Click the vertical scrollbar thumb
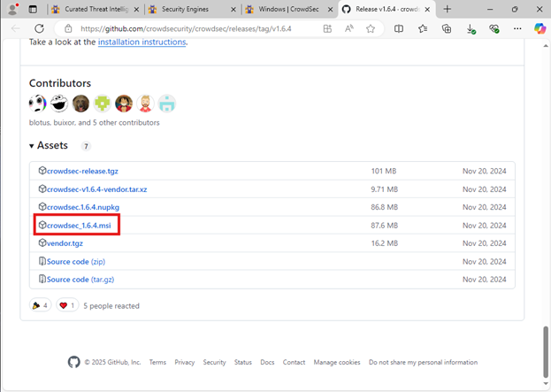This screenshot has width=551, height=392. click(545, 340)
